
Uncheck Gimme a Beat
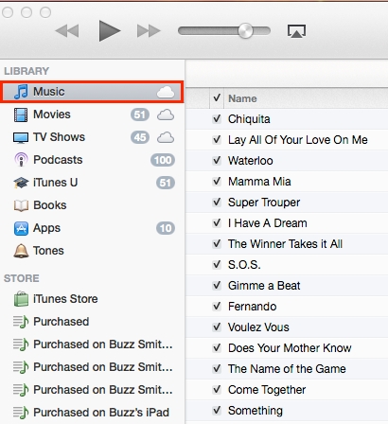[x=217, y=286]
